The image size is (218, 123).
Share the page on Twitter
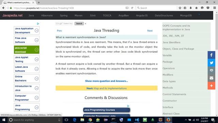212,63
